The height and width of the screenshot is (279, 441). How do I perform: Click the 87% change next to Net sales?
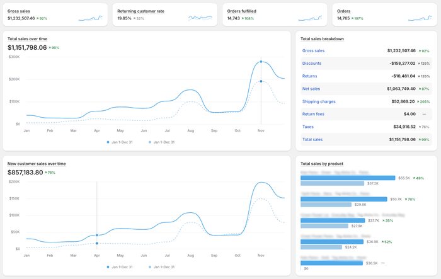pos(424,89)
